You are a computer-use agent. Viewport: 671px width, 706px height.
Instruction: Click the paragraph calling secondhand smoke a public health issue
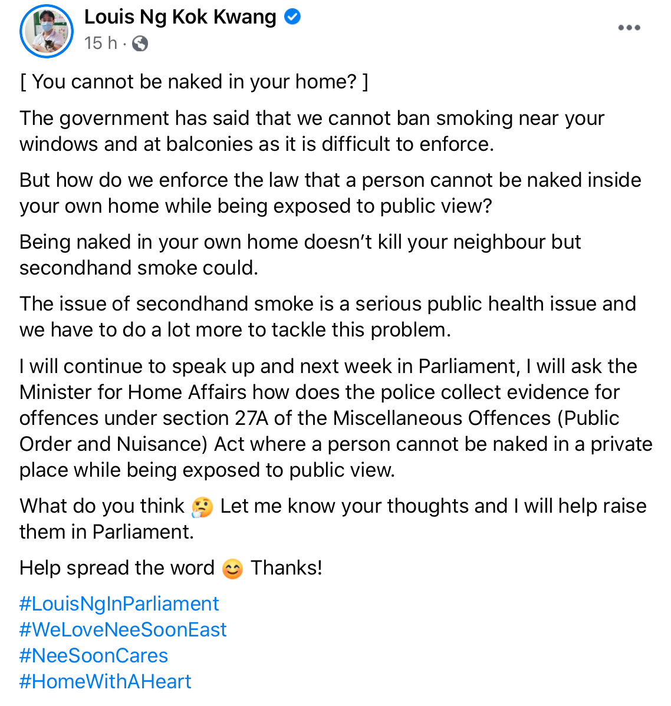[x=327, y=316]
